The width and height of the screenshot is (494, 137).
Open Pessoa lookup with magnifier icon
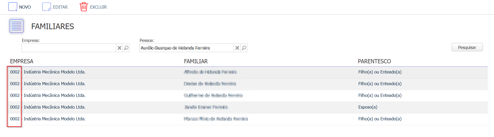[244, 48]
